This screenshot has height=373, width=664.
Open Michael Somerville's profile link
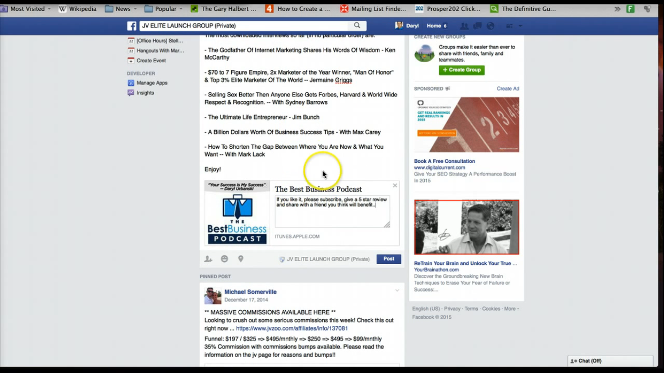click(250, 292)
